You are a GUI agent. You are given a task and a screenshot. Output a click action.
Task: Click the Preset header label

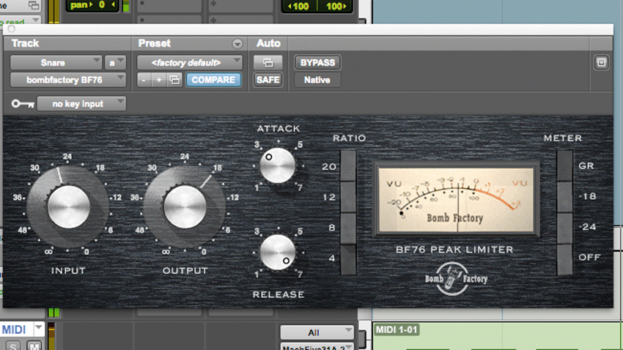(x=154, y=43)
